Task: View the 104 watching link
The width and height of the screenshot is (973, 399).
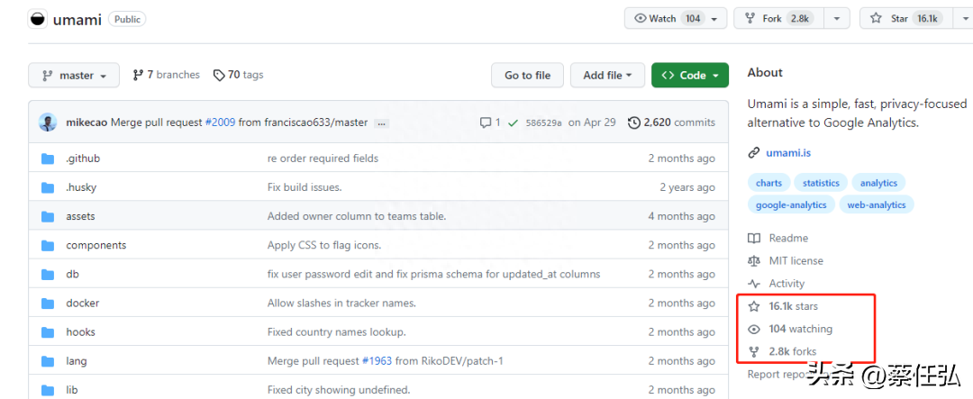Action: [791, 329]
